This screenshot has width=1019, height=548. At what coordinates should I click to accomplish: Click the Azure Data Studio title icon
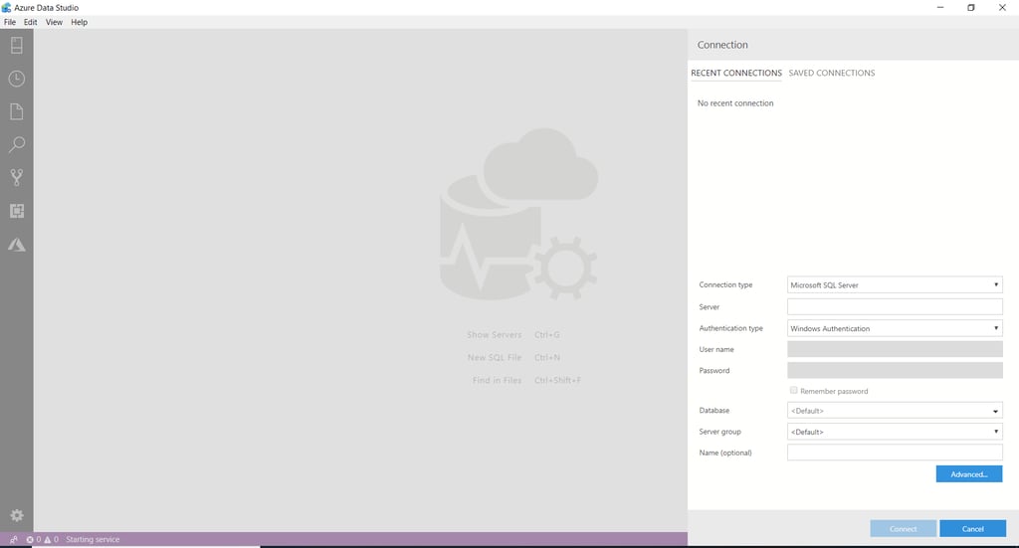7,8
